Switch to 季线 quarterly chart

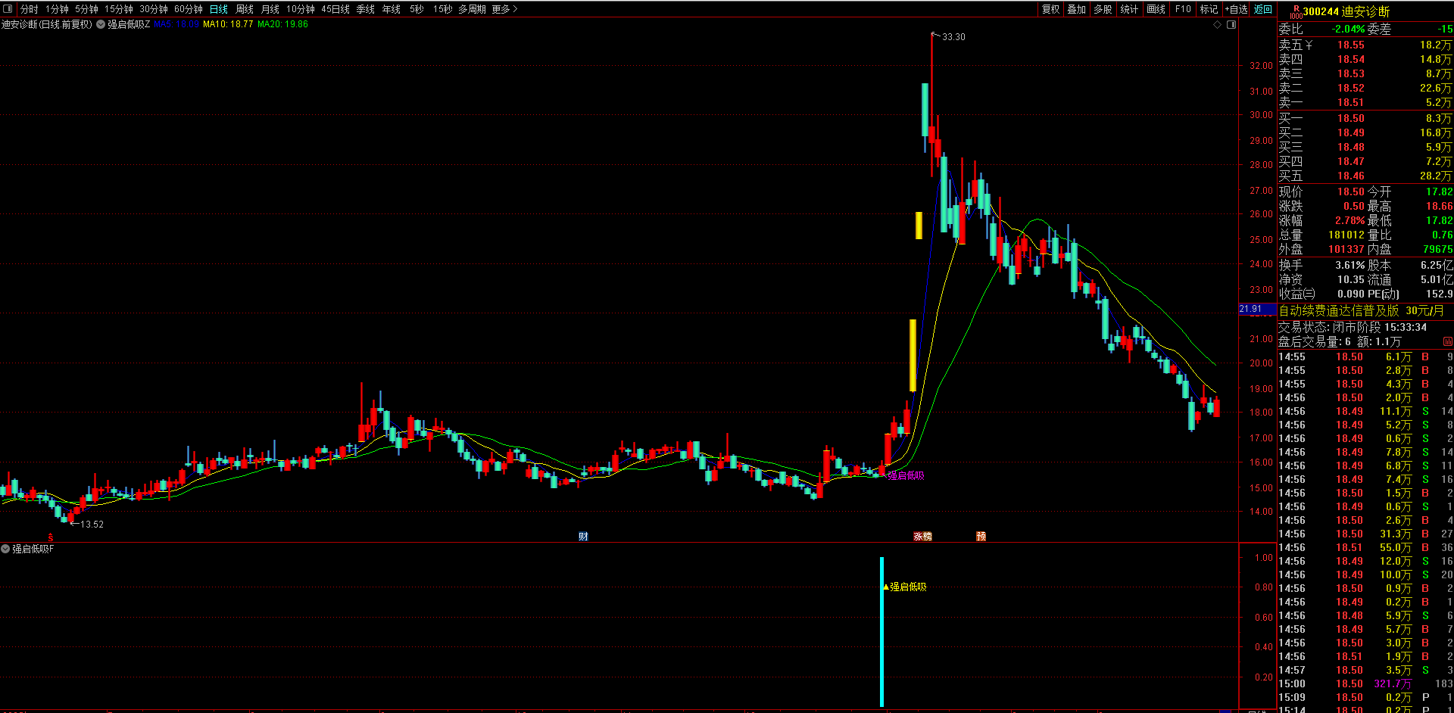click(x=366, y=9)
